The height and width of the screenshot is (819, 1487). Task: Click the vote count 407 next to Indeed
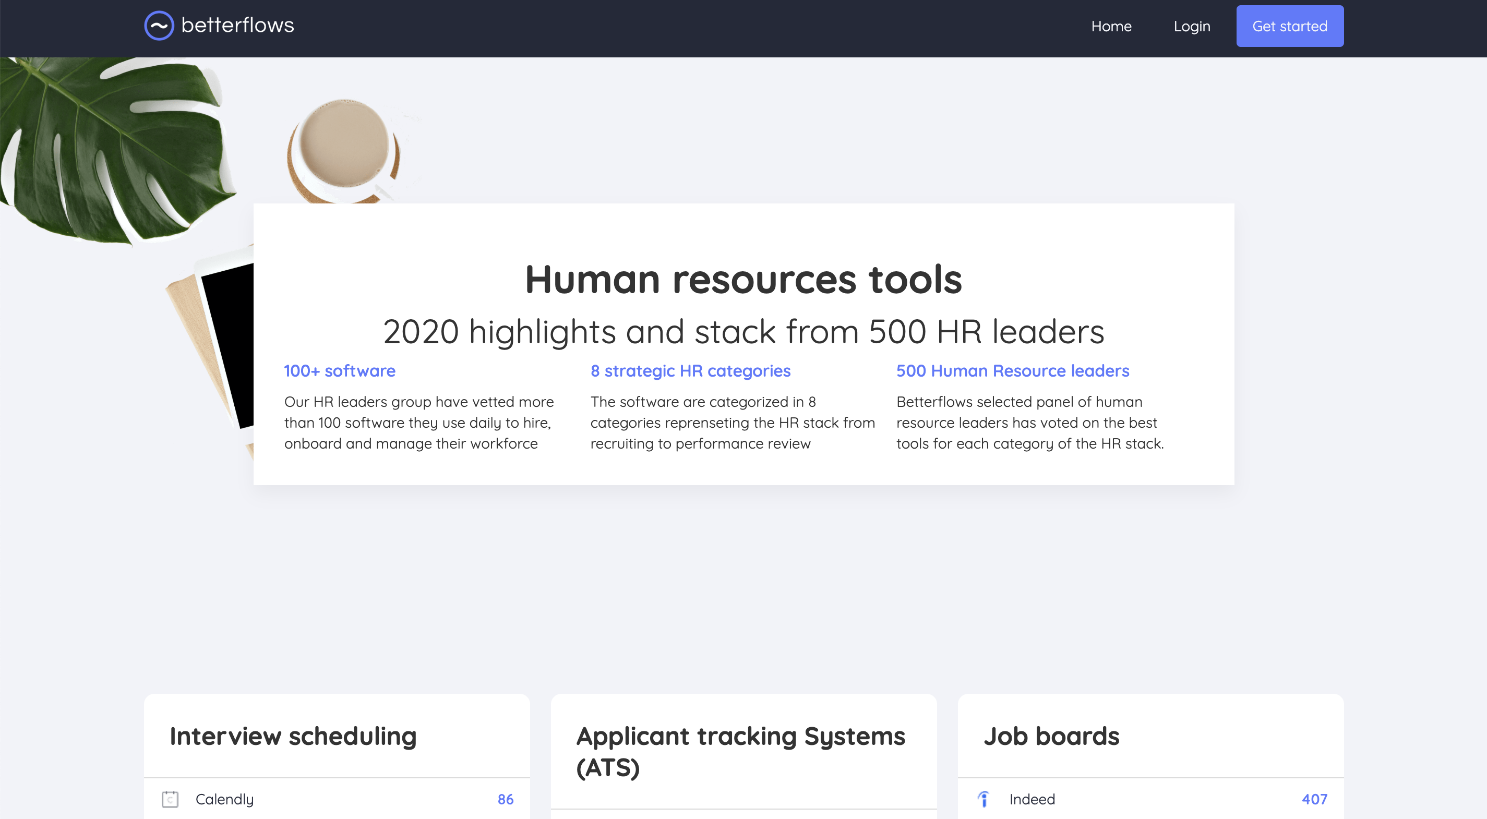[x=1314, y=799]
